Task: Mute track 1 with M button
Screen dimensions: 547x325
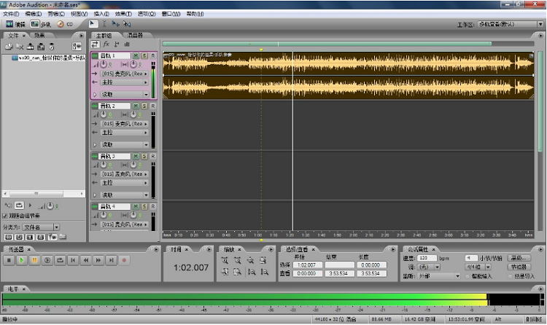Action: click(x=136, y=55)
